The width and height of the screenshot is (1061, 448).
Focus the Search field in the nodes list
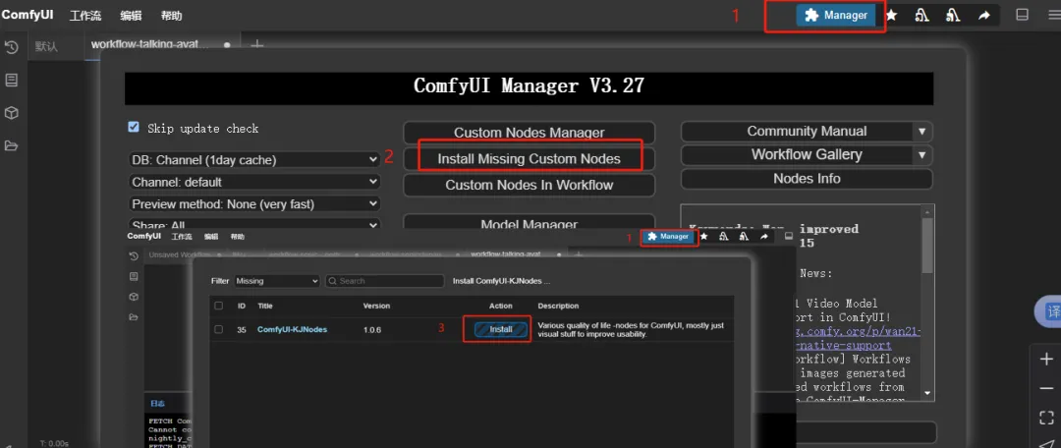pos(384,281)
